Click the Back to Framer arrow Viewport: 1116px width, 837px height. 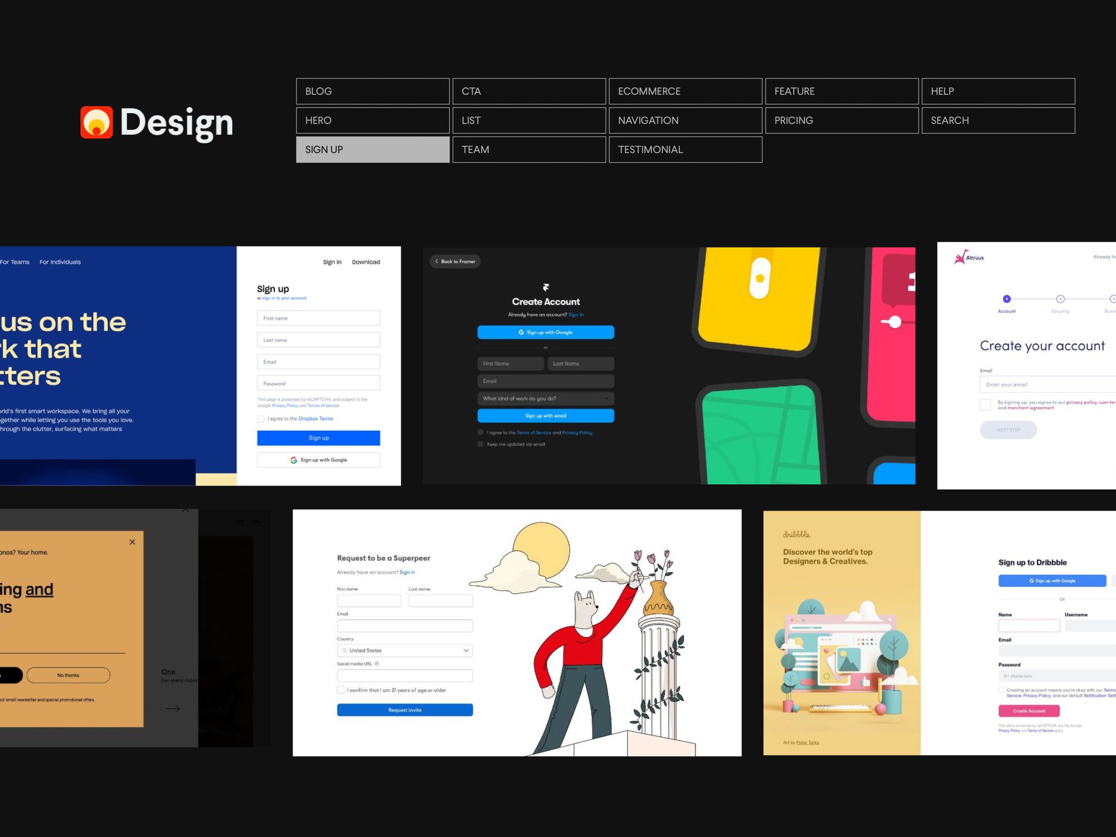(437, 261)
